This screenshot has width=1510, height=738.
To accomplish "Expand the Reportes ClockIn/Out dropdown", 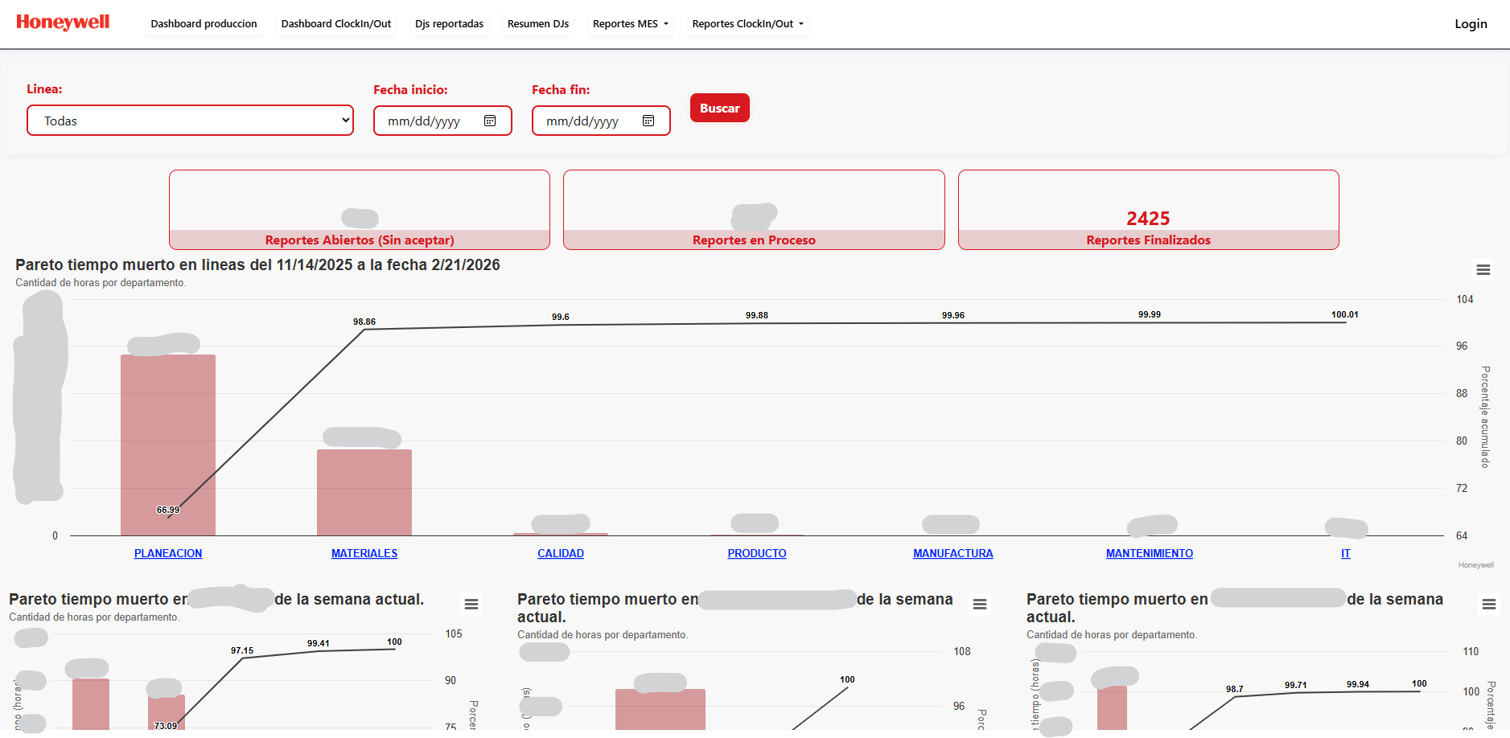I will 747,23.
